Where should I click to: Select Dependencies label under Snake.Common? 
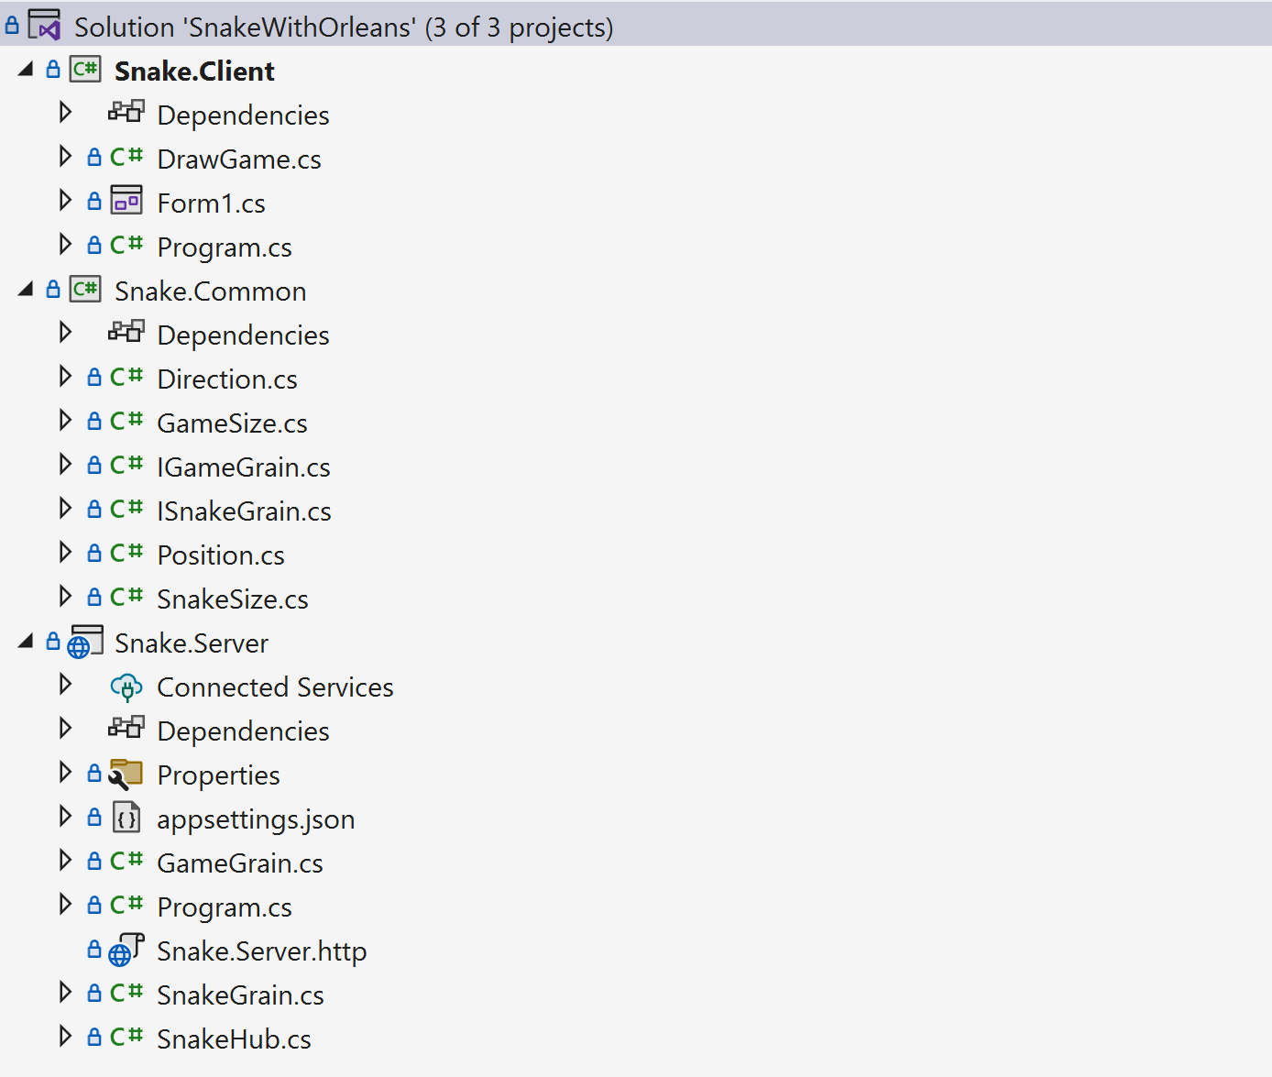(243, 335)
